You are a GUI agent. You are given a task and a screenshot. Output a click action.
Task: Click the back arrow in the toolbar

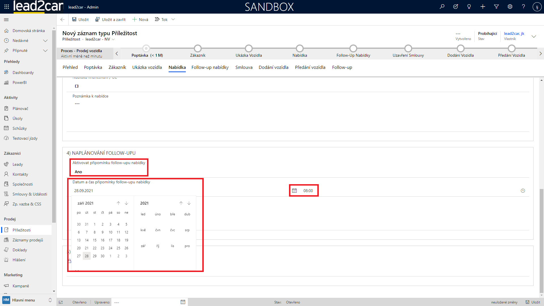click(62, 20)
